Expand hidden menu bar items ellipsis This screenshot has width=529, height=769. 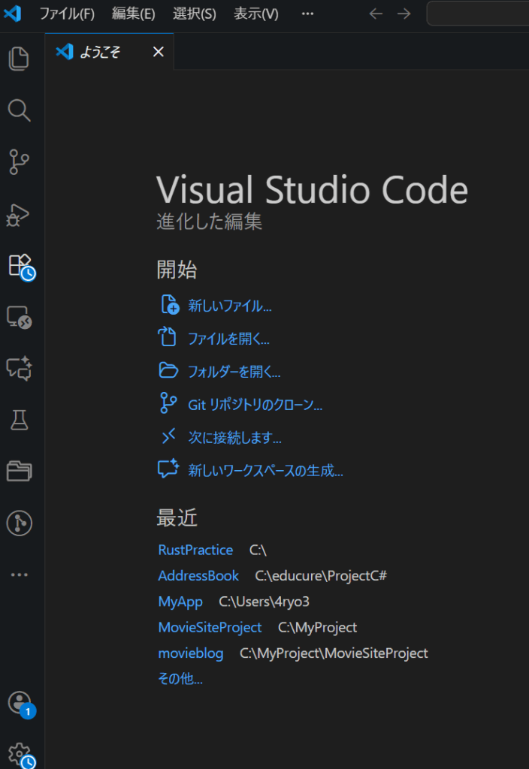[x=307, y=14]
